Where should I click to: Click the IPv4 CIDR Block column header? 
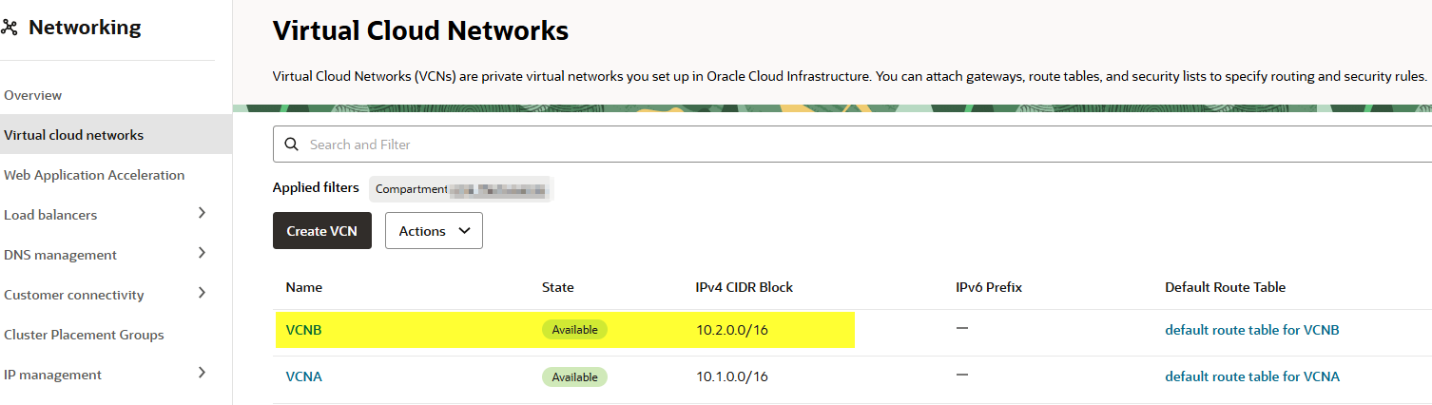(744, 287)
